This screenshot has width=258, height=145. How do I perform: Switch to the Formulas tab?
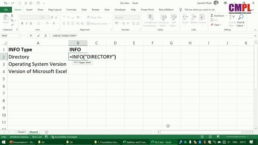[x=71, y=10]
